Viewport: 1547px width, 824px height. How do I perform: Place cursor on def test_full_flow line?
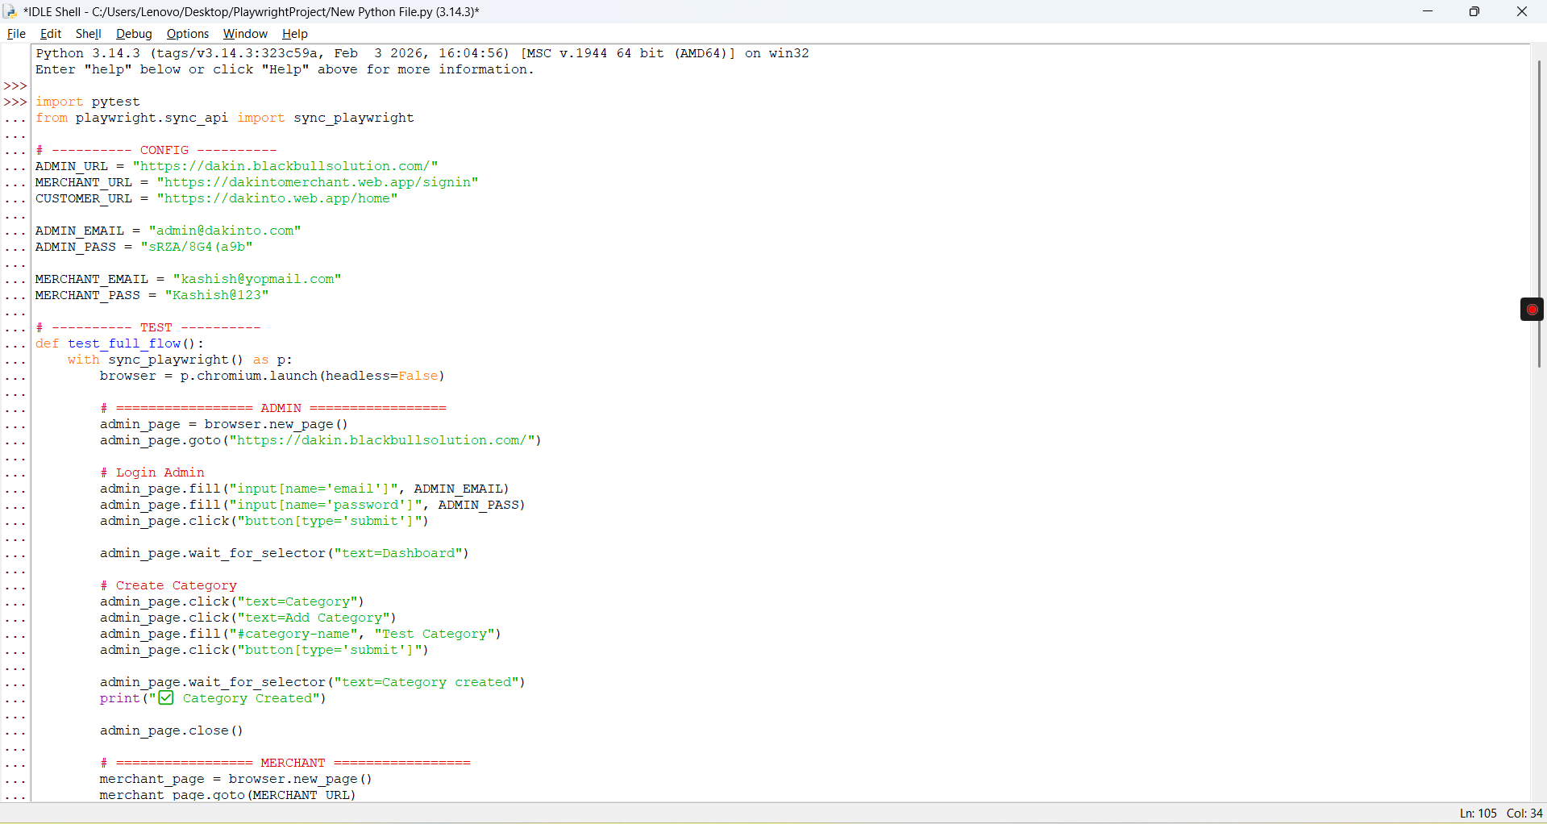tap(119, 343)
